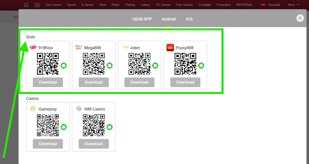Click the Pussy888 label text

[185, 48]
